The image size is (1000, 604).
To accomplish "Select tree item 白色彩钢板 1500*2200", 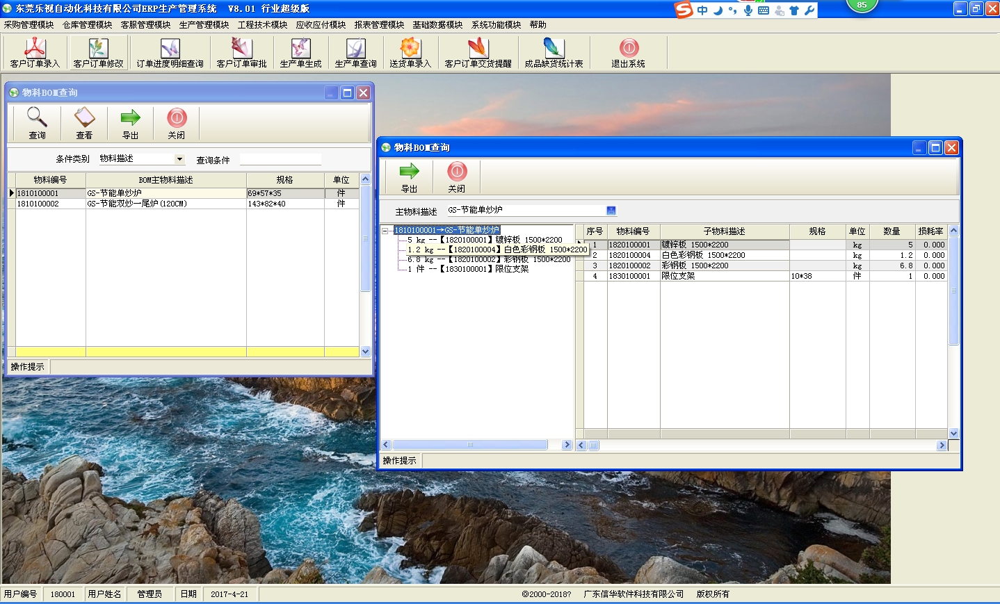I will pyautogui.click(x=497, y=250).
